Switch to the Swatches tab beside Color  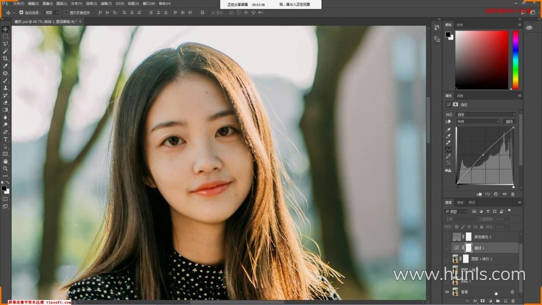(460, 25)
